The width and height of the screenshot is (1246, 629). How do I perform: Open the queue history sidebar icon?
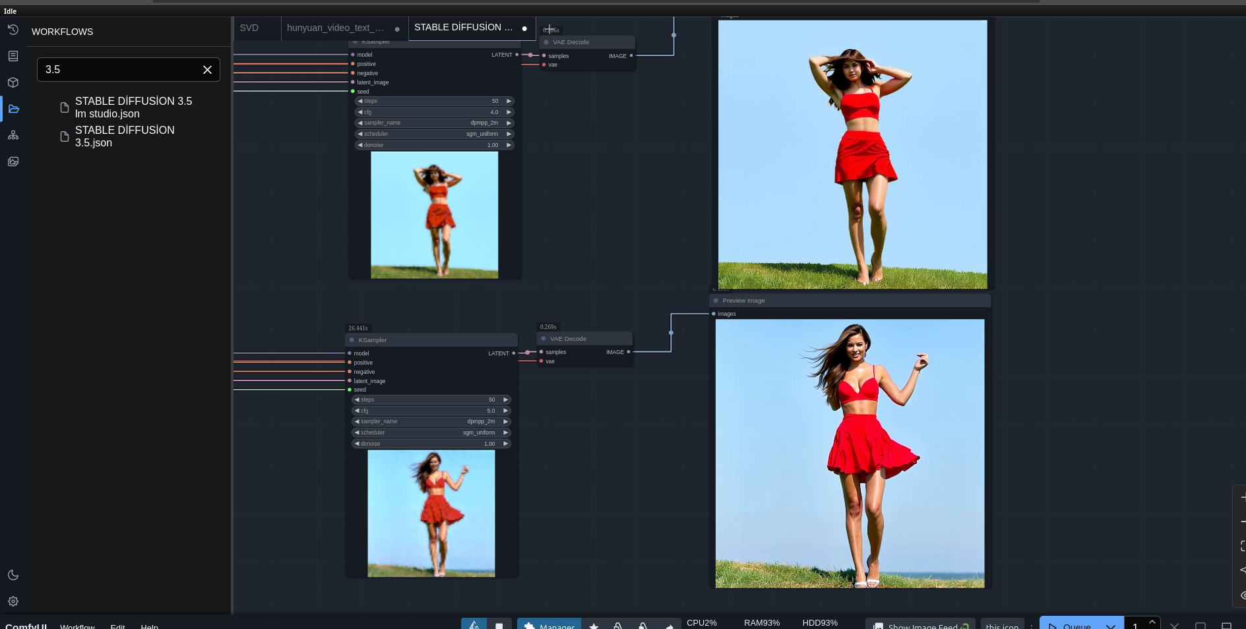[13, 30]
